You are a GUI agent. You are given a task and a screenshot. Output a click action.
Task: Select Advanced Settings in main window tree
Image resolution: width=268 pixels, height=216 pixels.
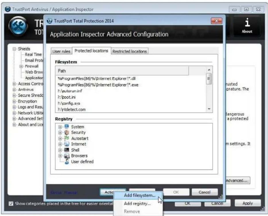[31, 118]
